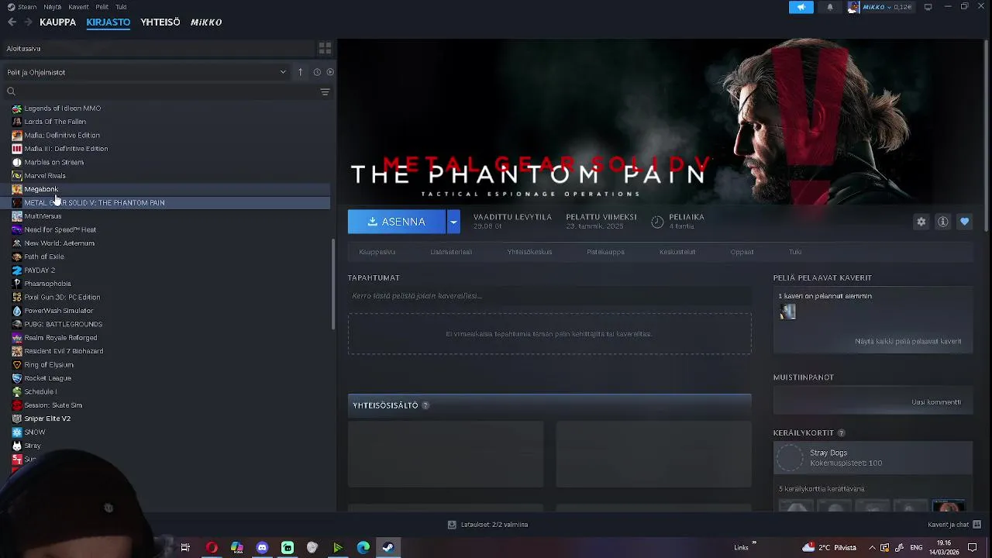This screenshot has height=558, width=992.
Task: Click Uusi kommentti in notes
Action: pos(936,402)
